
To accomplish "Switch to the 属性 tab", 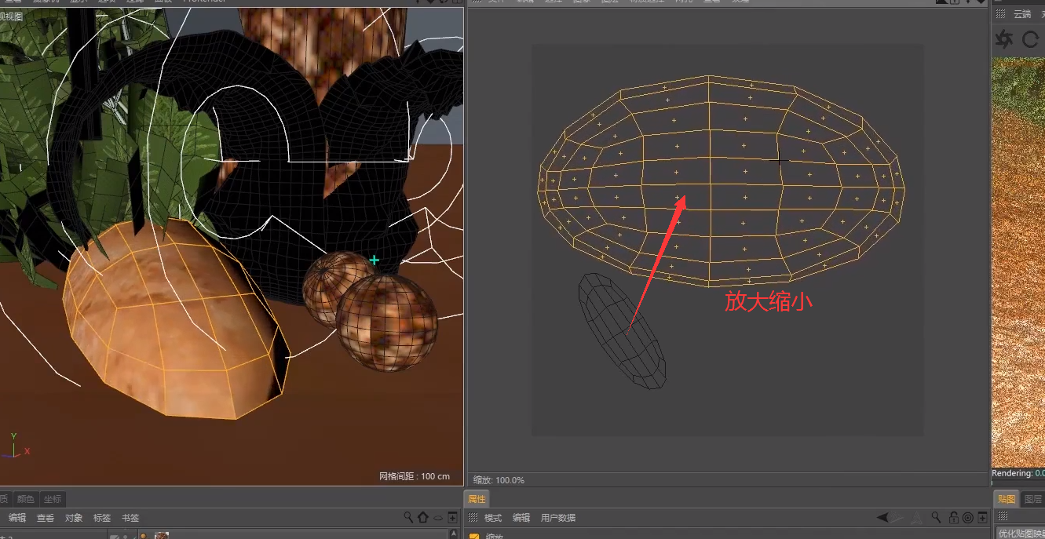I will tap(477, 499).
